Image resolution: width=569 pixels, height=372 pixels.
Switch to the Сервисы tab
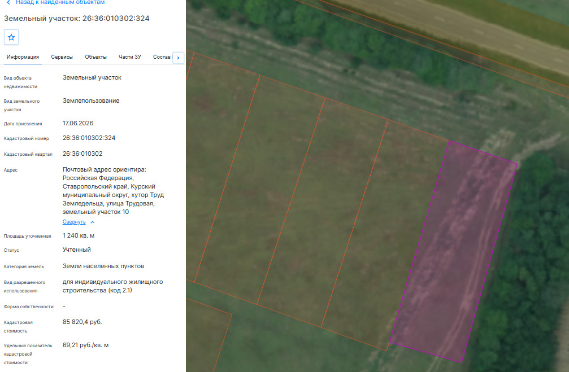(x=62, y=57)
